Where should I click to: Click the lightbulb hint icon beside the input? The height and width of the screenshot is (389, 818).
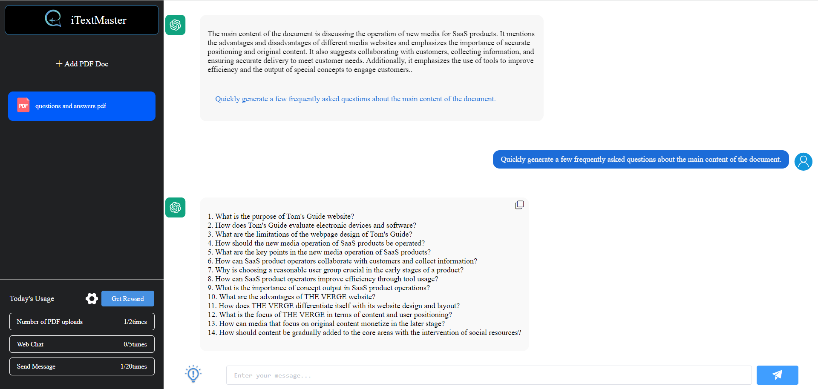[193, 373]
